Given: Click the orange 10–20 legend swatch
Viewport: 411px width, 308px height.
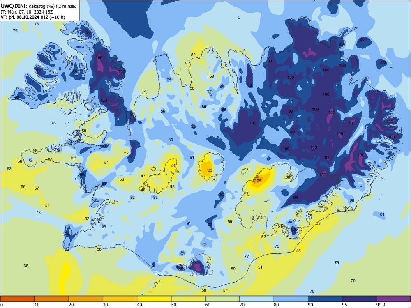Looking at the screenshot, I should tap(52, 299).
